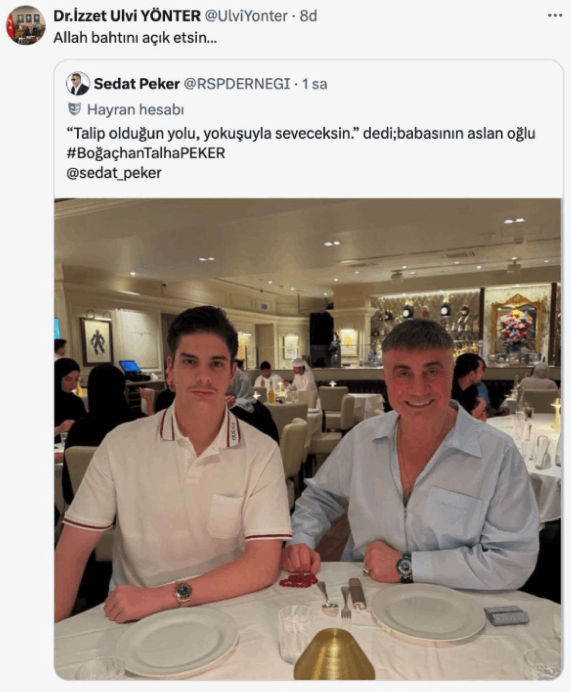Viewport: 571px width, 692px height.
Task: Open the more options three-dot menu
Action: click(555, 15)
